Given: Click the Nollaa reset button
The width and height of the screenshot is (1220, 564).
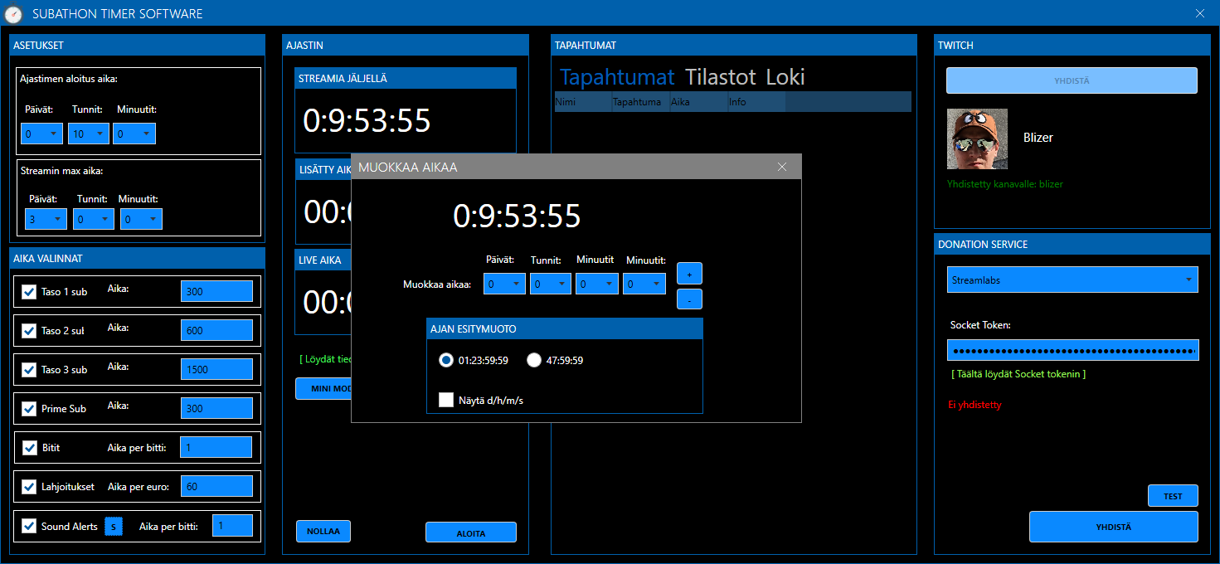Looking at the screenshot, I should pyautogui.click(x=323, y=532).
